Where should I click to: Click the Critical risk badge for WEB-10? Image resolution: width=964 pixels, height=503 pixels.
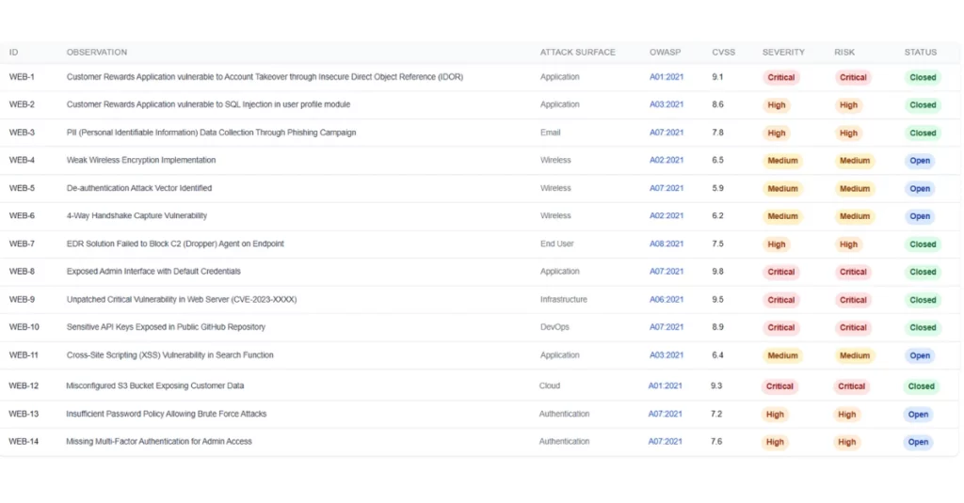point(853,328)
